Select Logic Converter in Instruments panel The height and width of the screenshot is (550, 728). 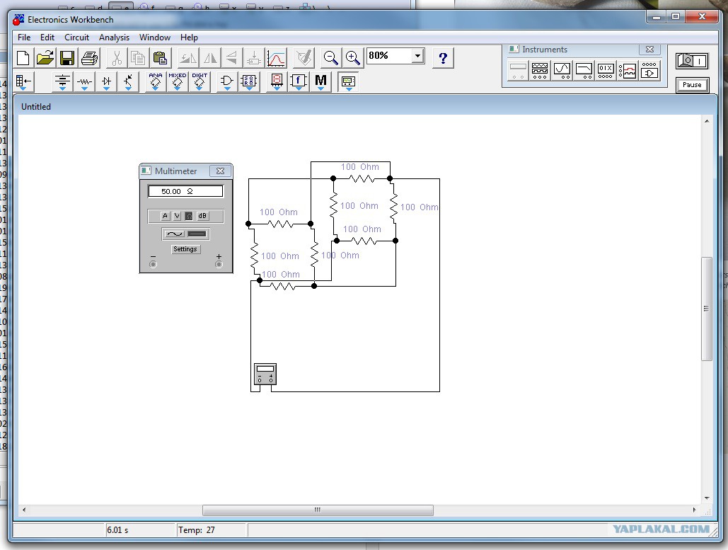(649, 71)
